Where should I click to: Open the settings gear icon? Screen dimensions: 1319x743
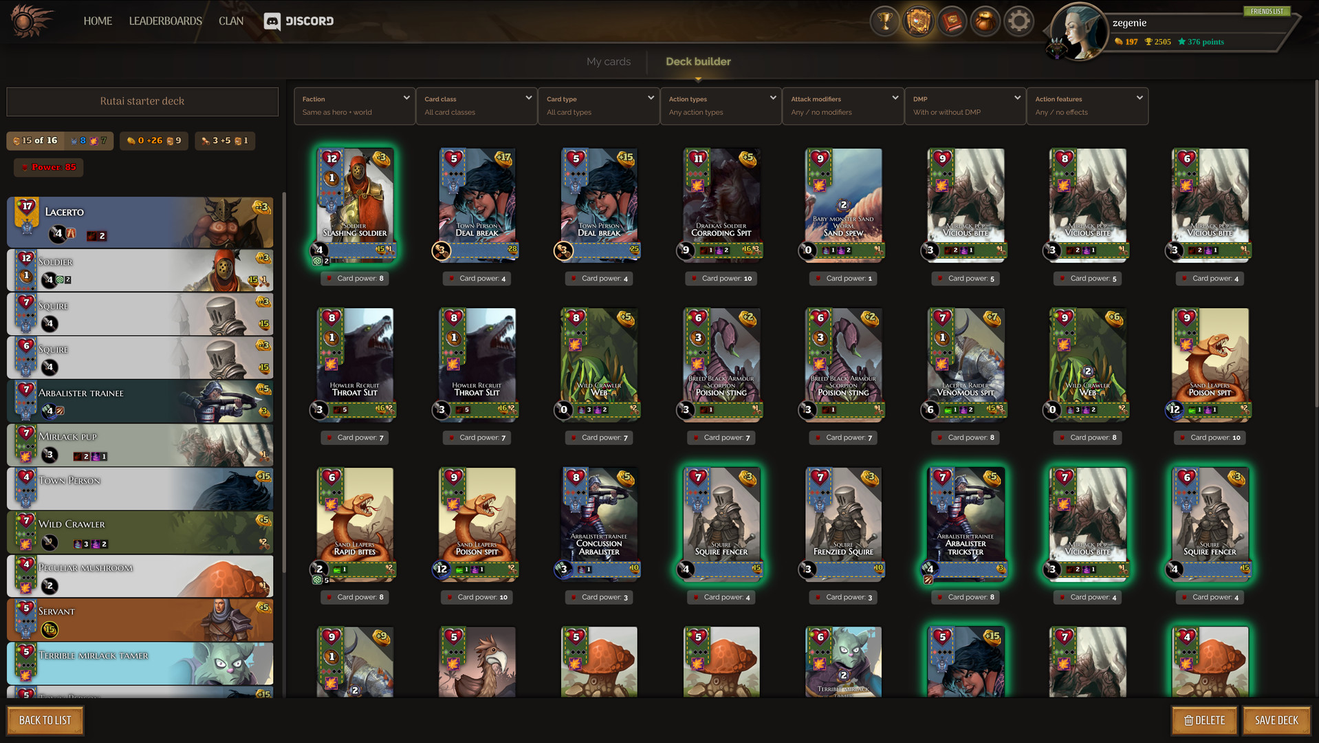(1018, 21)
